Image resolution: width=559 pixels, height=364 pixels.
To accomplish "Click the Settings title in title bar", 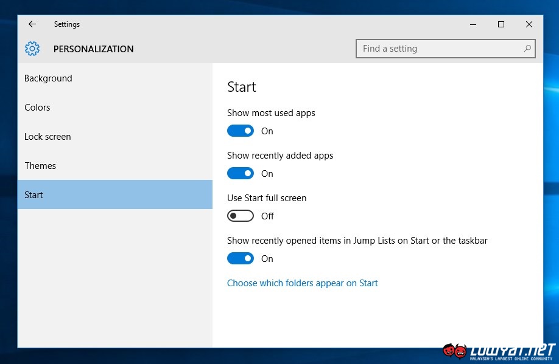I will pos(67,24).
